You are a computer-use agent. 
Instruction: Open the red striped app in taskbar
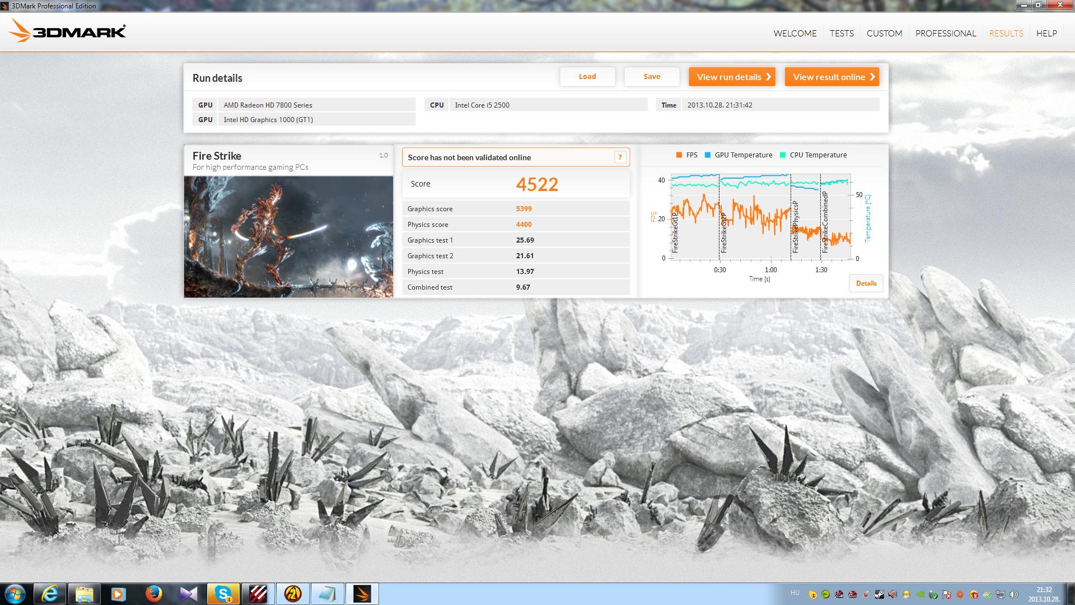(x=258, y=594)
